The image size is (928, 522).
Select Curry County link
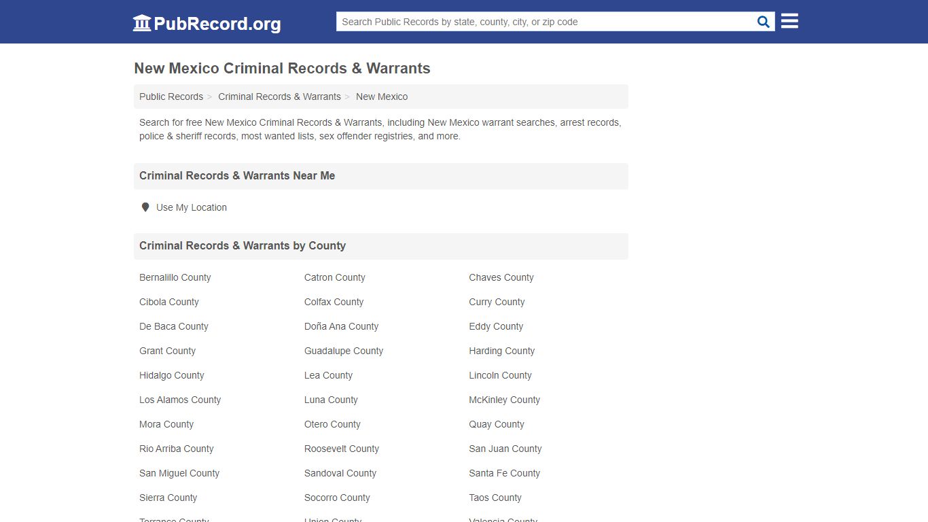point(497,302)
